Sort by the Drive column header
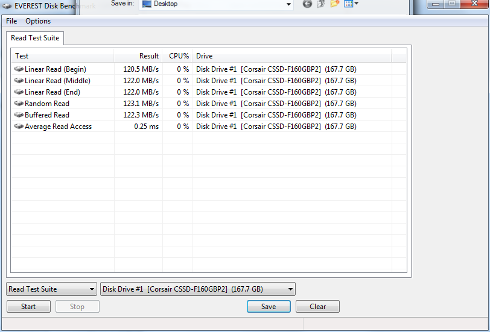490x332 pixels. click(292, 56)
